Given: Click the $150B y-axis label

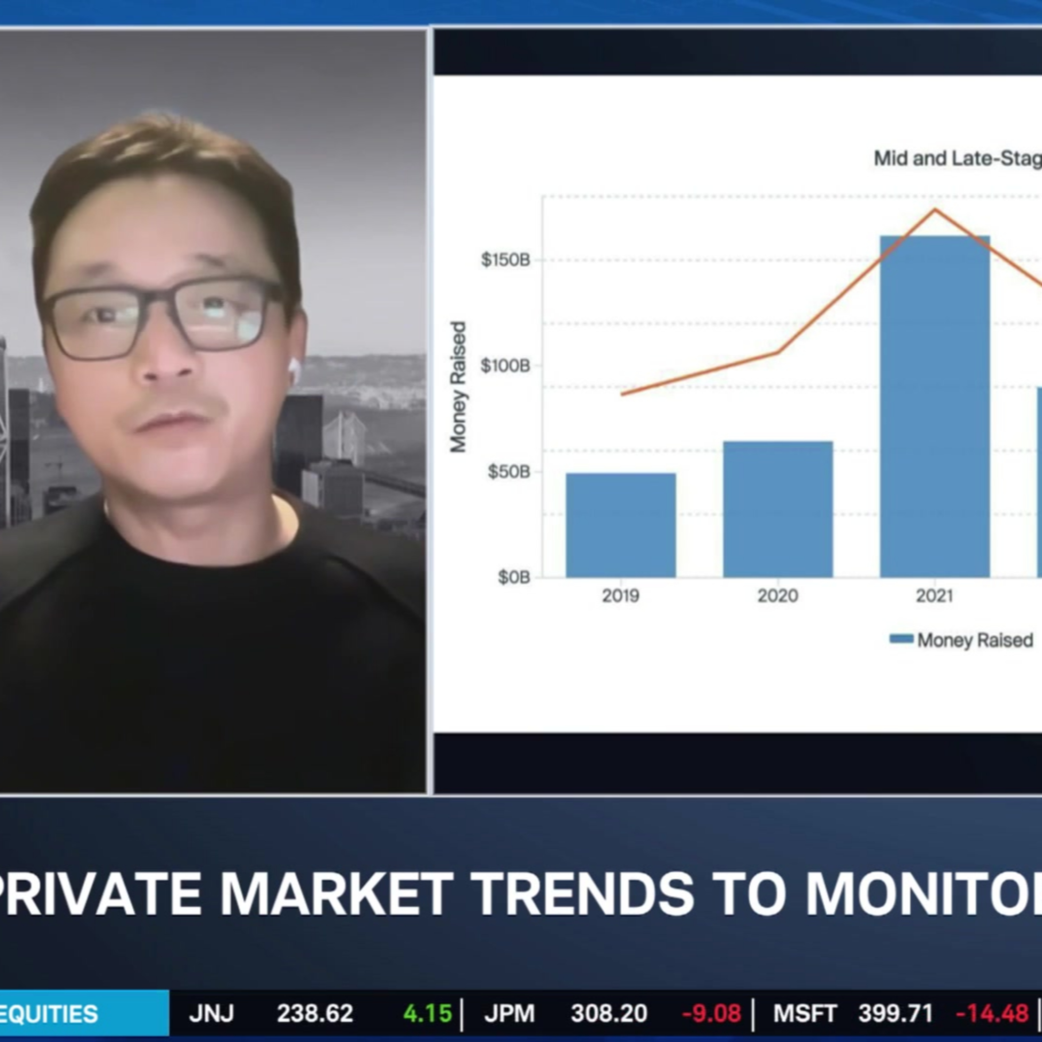Looking at the screenshot, I should tap(505, 260).
